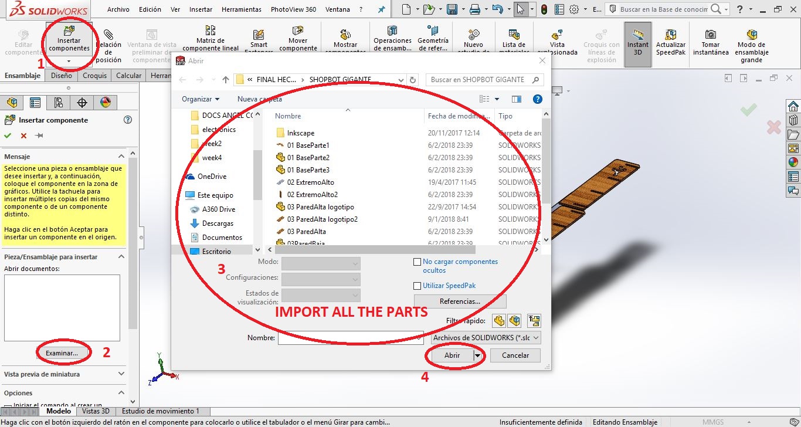Open the DisplayManager color ball icon

106,103
